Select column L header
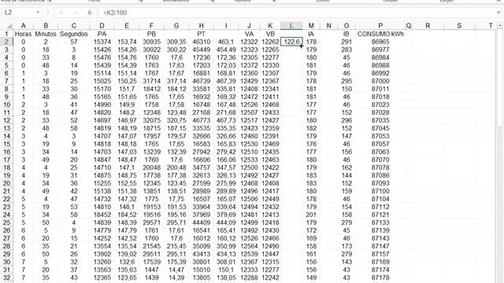This screenshot has height=283, width=504. [291, 26]
